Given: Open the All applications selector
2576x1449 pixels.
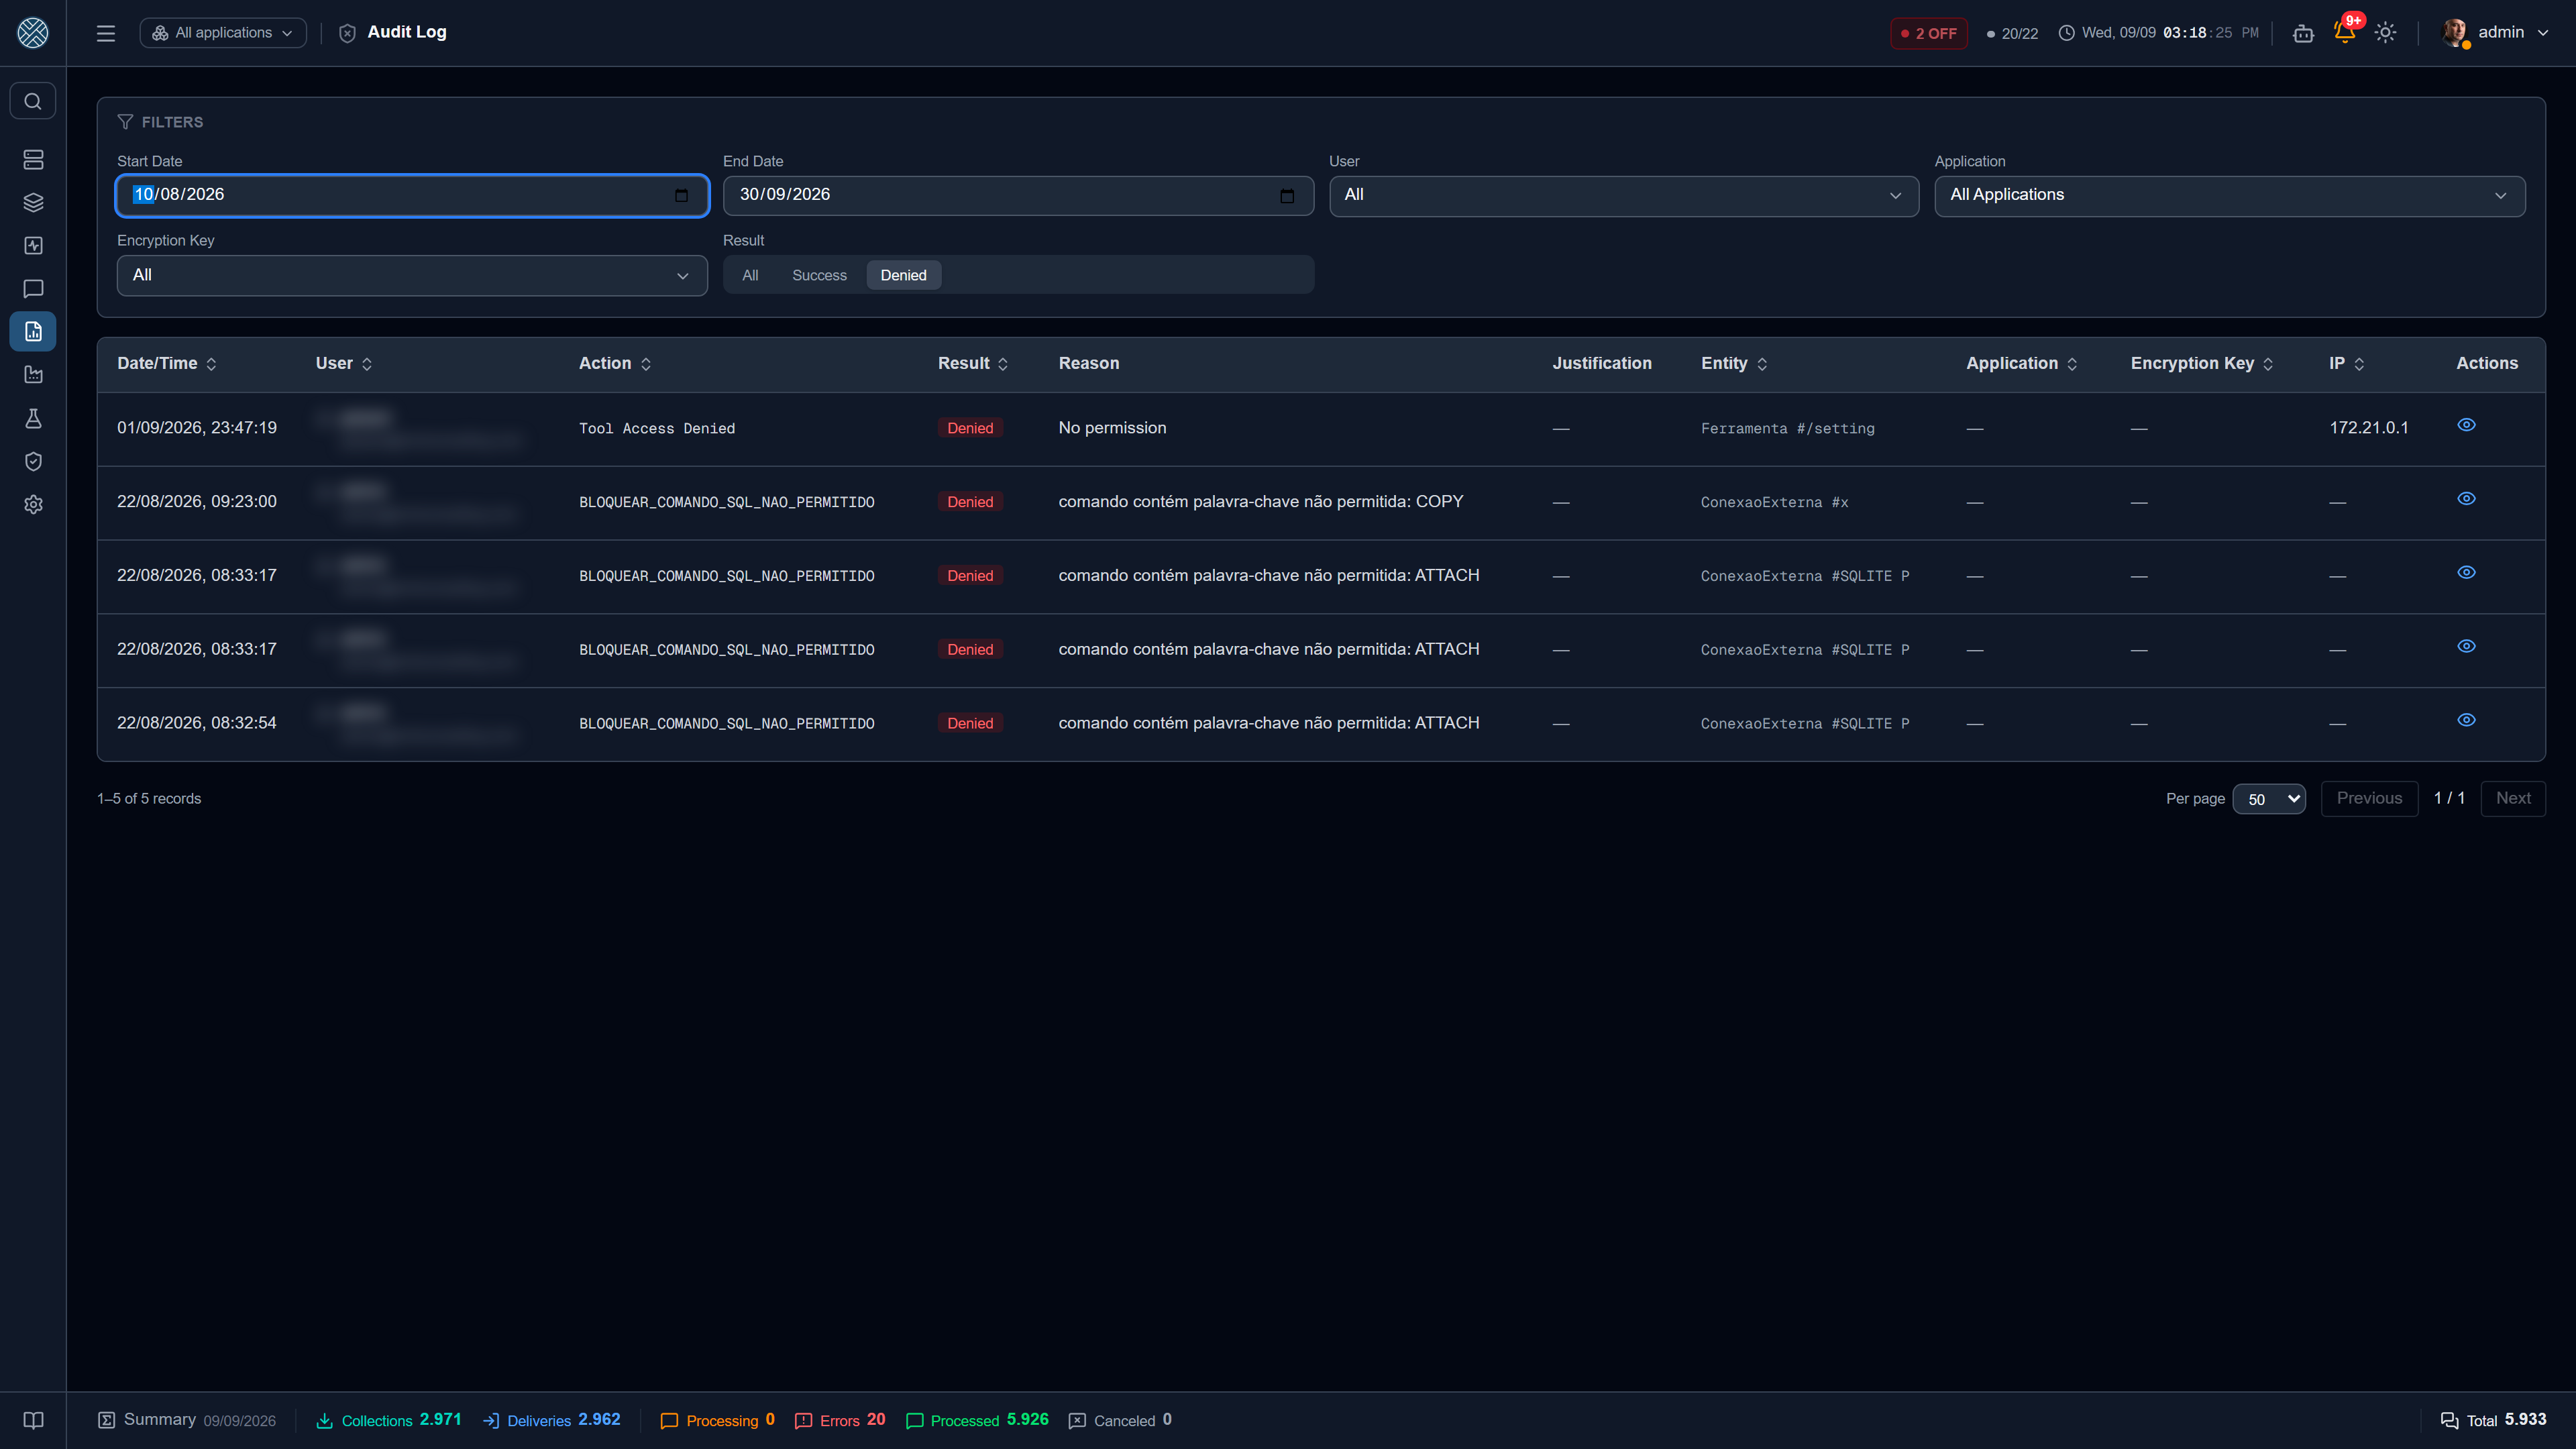Looking at the screenshot, I should [x=223, y=33].
